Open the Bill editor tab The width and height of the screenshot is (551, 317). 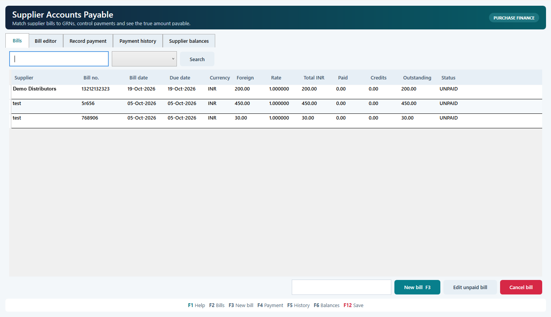click(46, 41)
